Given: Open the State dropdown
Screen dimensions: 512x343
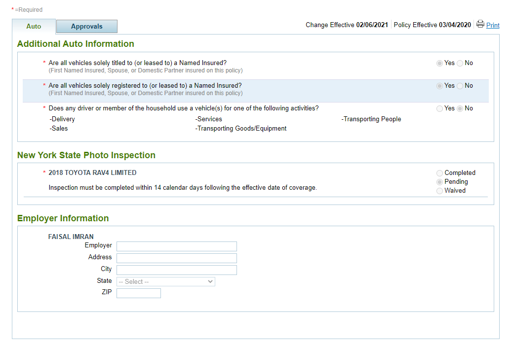Looking at the screenshot, I should 165,281.
